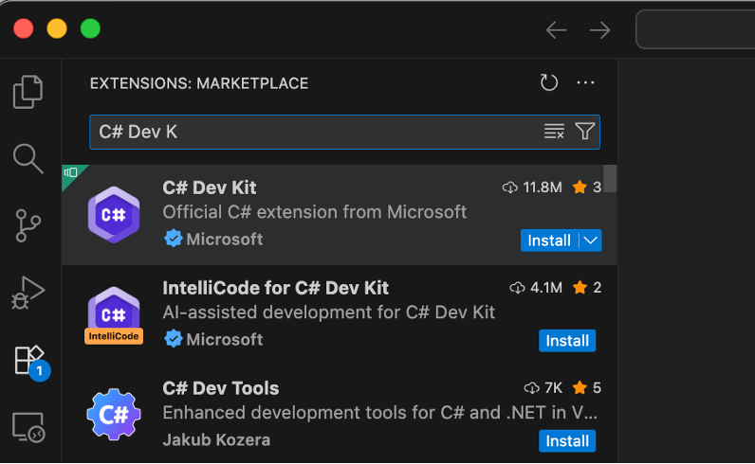The image size is (755, 464).
Task: Go forward with the navigation arrow
Action: point(599,30)
